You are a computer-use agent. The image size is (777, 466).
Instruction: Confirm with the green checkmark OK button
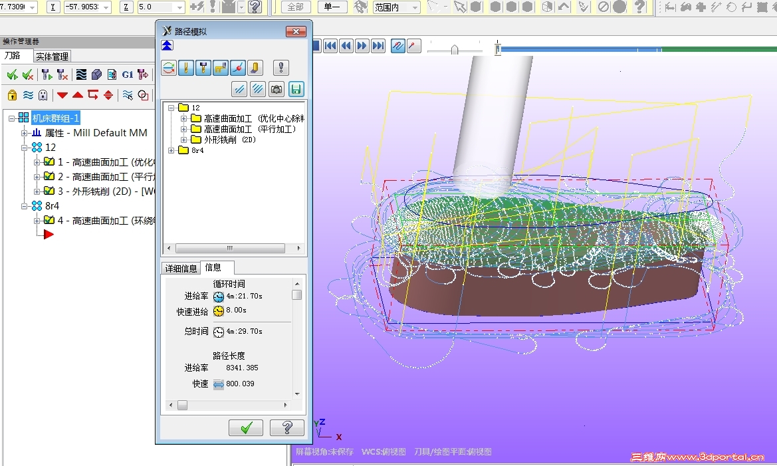(246, 427)
